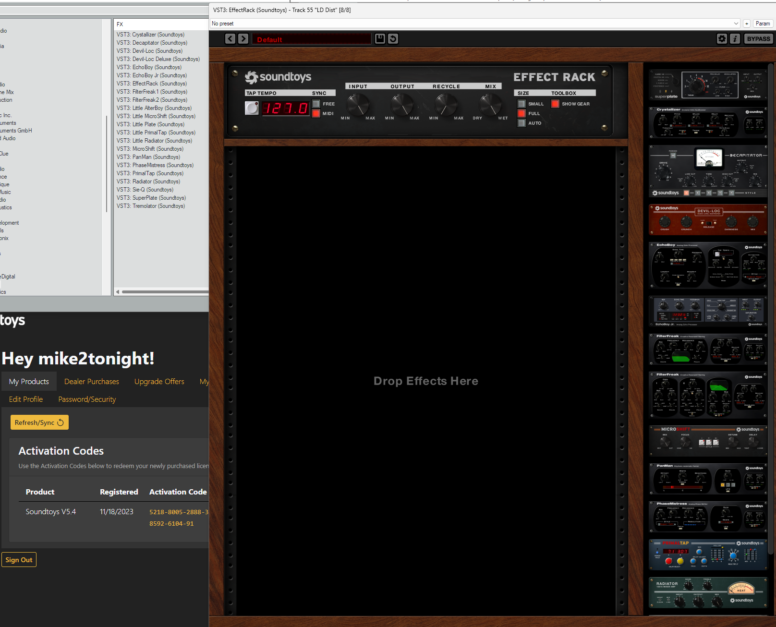
Task: Click the FX column header
Action: coord(161,24)
